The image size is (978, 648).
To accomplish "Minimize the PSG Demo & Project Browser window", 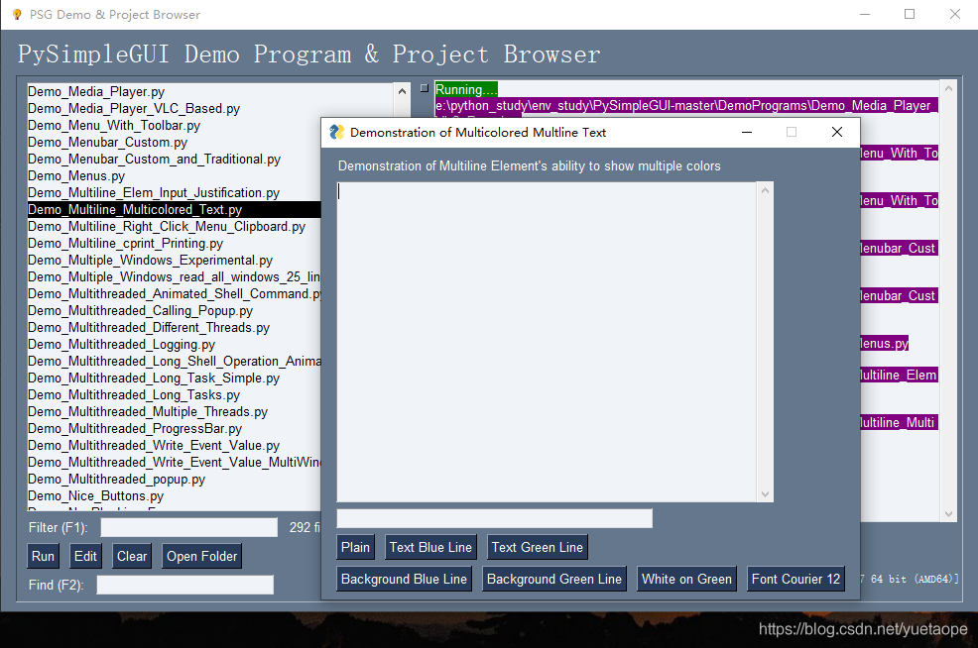I will (865, 14).
